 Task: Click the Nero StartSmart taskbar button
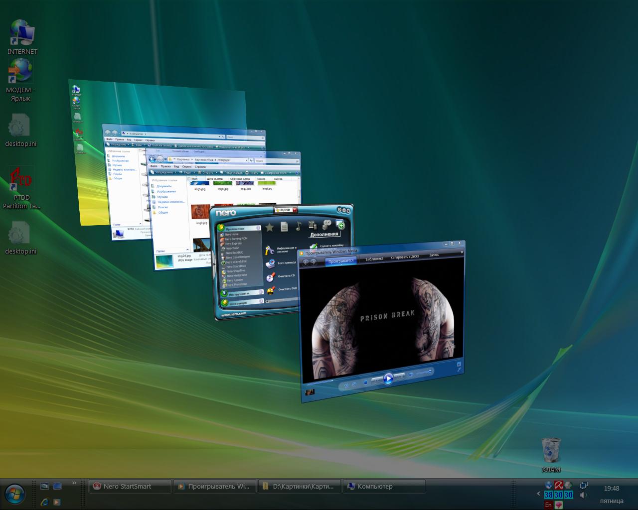point(130,486)
